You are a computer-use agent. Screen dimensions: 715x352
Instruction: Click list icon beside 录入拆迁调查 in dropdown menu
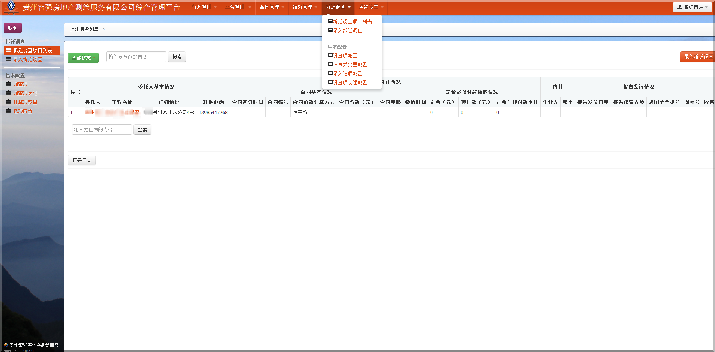tap(330, 30)
